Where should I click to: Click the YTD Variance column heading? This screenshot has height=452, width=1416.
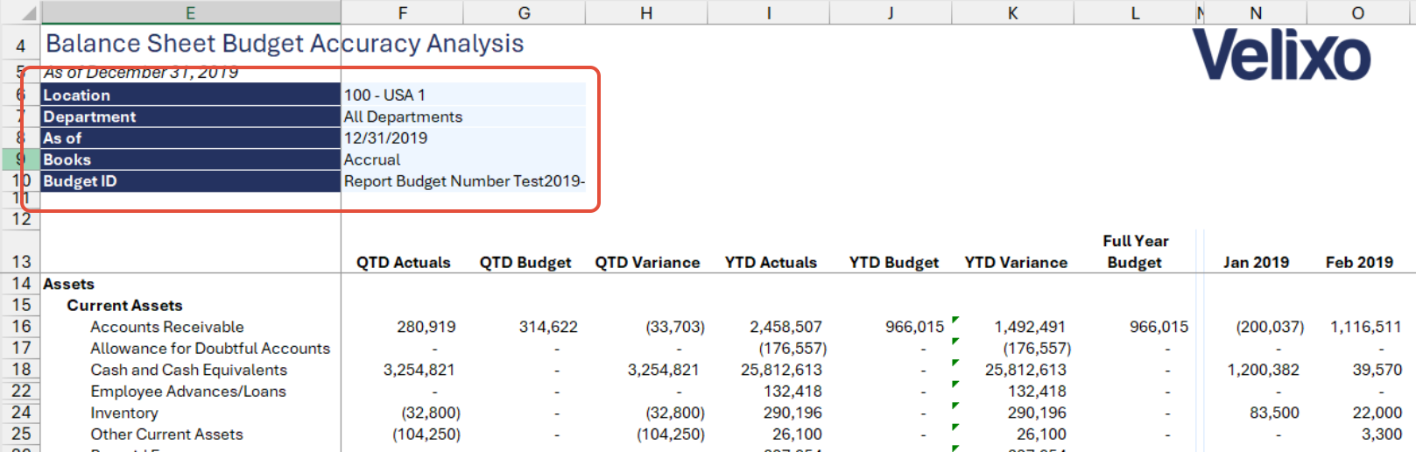[x=1016, y=262]
